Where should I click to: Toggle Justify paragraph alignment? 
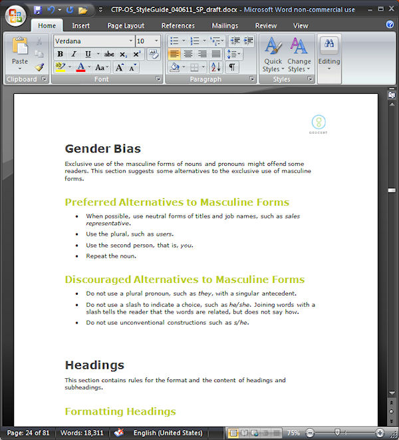pos(215,54)
